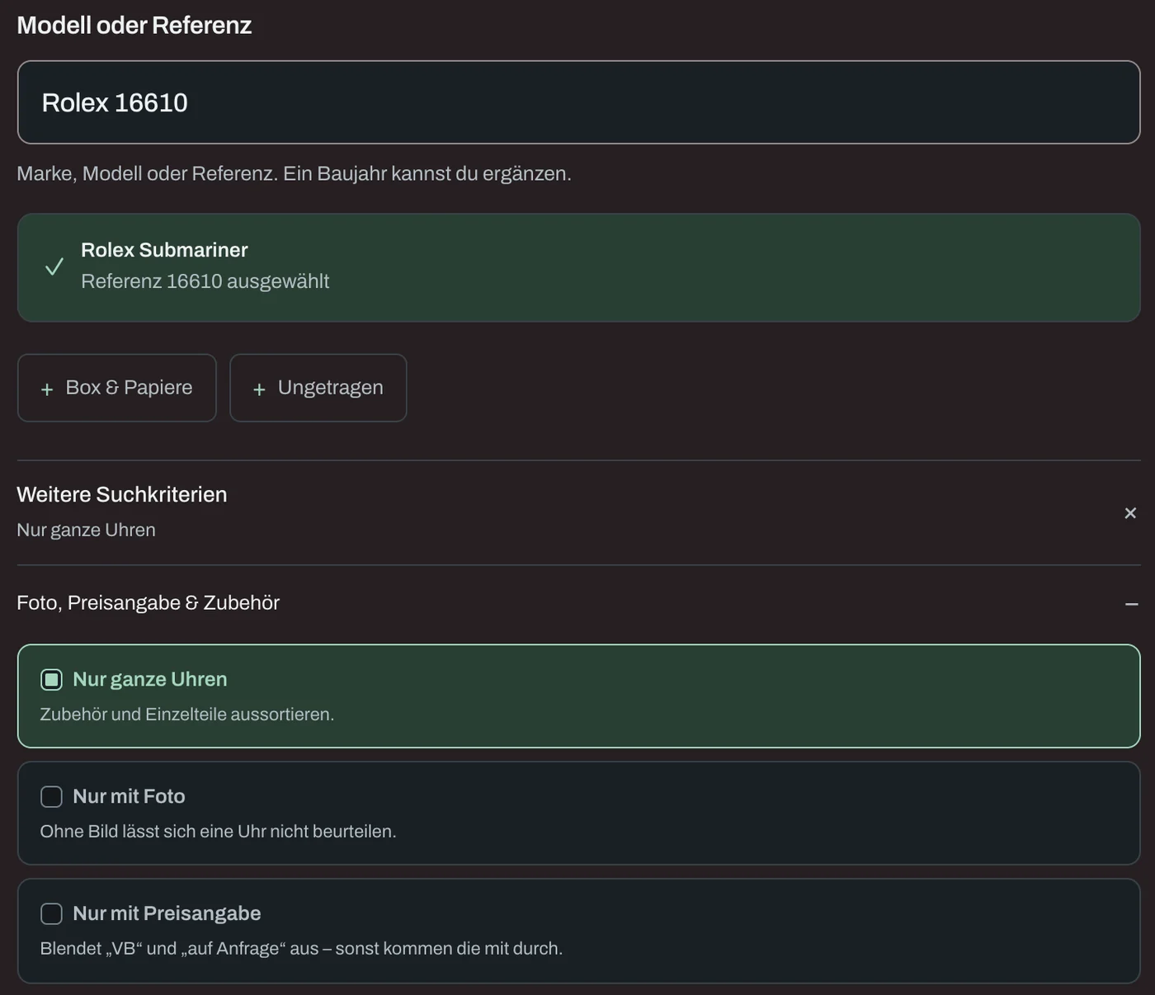This screenshot has height=995, width=1155.
Task: Select the Rolex Submariner suggestion
Action: pos(578,267)
